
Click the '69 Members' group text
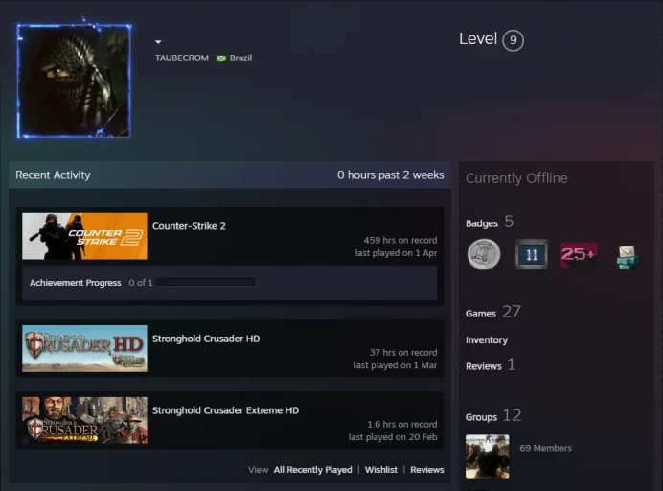tap(545, 448)
